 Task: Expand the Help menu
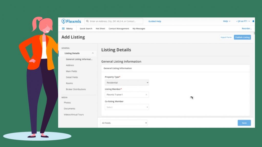(x=227, y=21)
